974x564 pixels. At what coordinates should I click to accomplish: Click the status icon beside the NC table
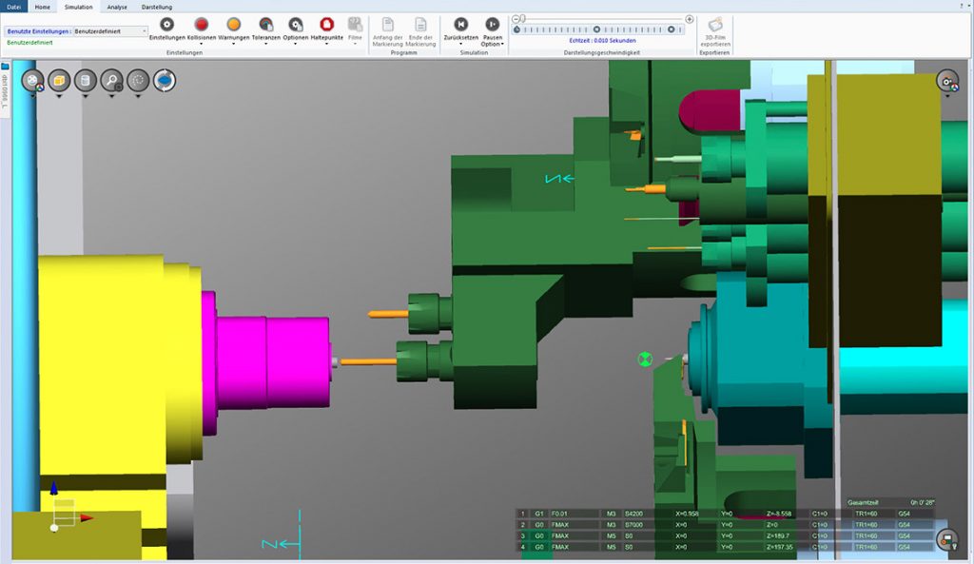click(946, 539)
